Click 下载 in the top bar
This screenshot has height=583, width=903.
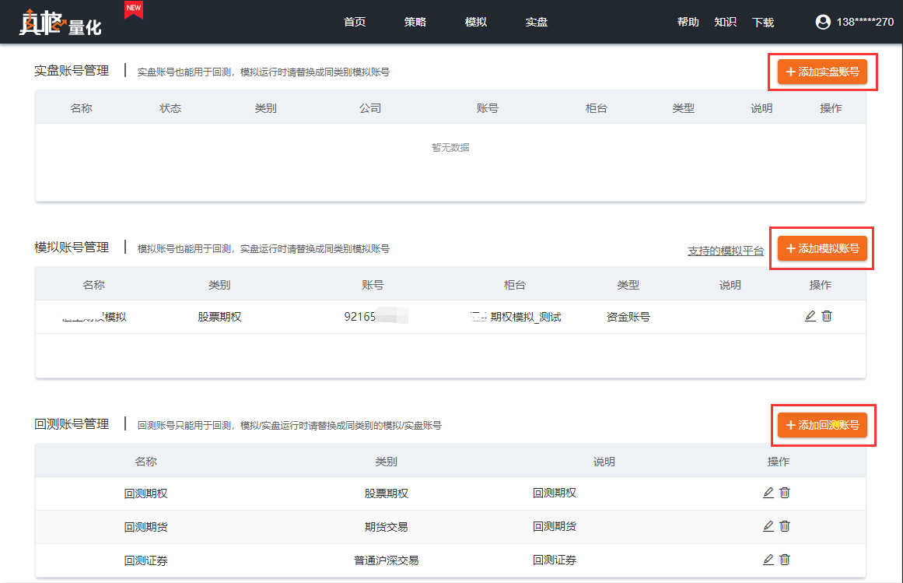763,23
